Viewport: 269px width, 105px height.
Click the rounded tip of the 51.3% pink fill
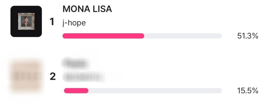(x=142, y=36)
